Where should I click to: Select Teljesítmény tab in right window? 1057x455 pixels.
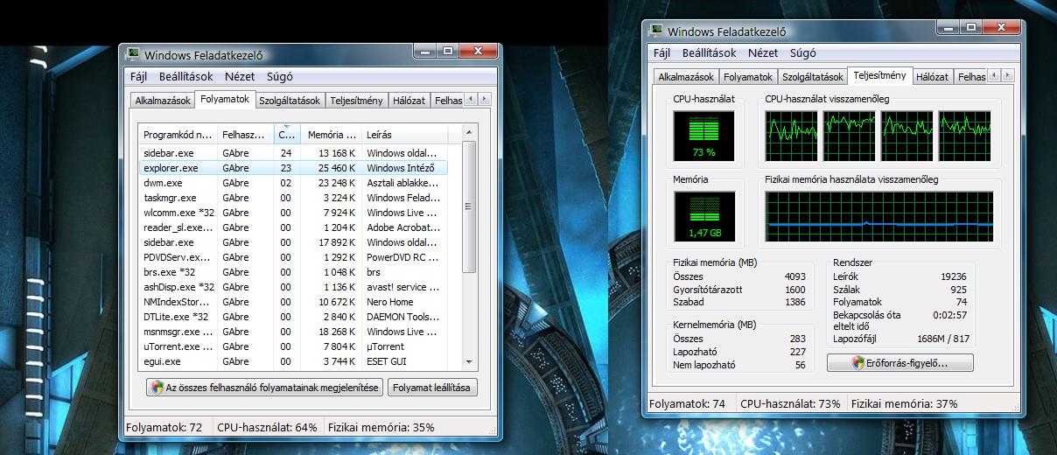(880, 75)
